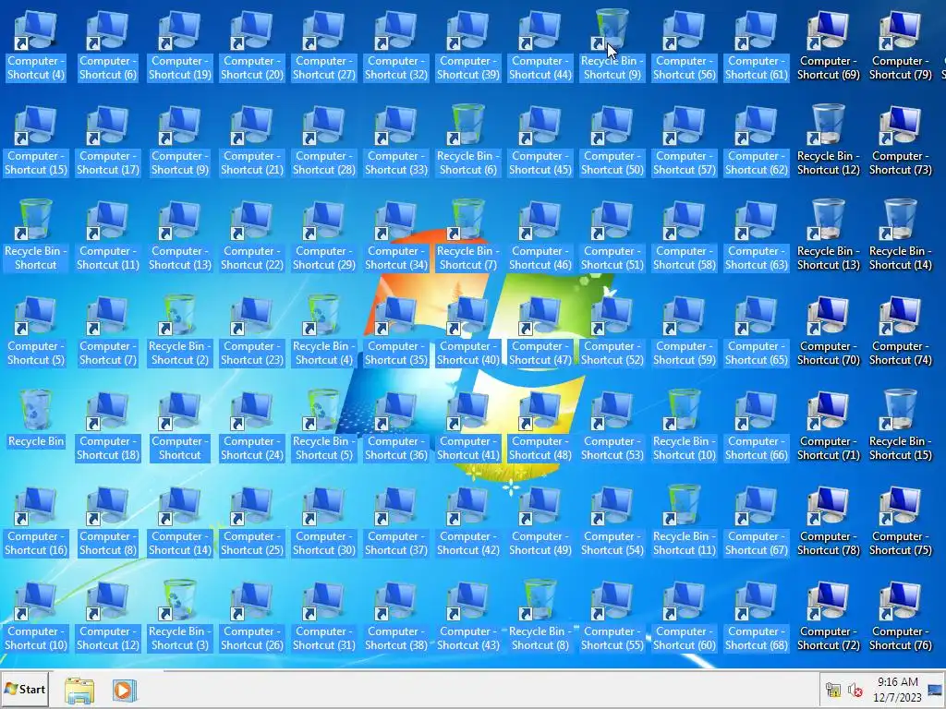Click the Show desktop button
Viewport: 946px width, 709px height.
point(936,690)
